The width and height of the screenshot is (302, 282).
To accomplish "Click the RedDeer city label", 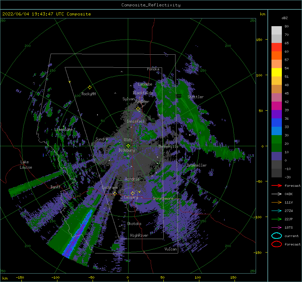I will click(142, 102).
